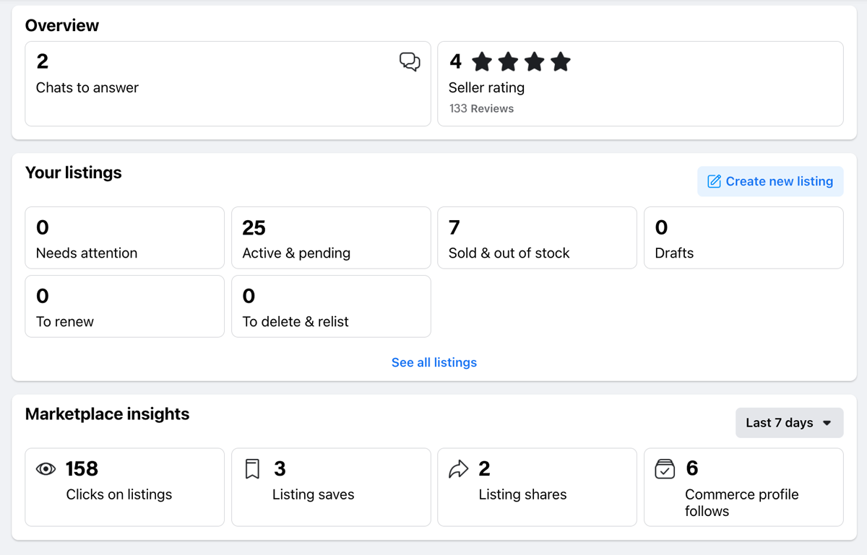Open the Drafts listings card
The width and height of the screenshot is (867, 555).
tap(743, 237)
